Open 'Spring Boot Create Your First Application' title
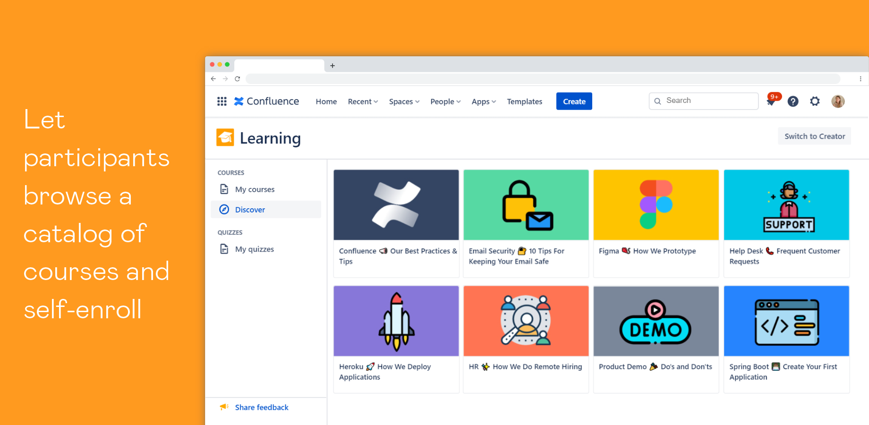The height and width of the screenshot is (425, 869). 783,372
